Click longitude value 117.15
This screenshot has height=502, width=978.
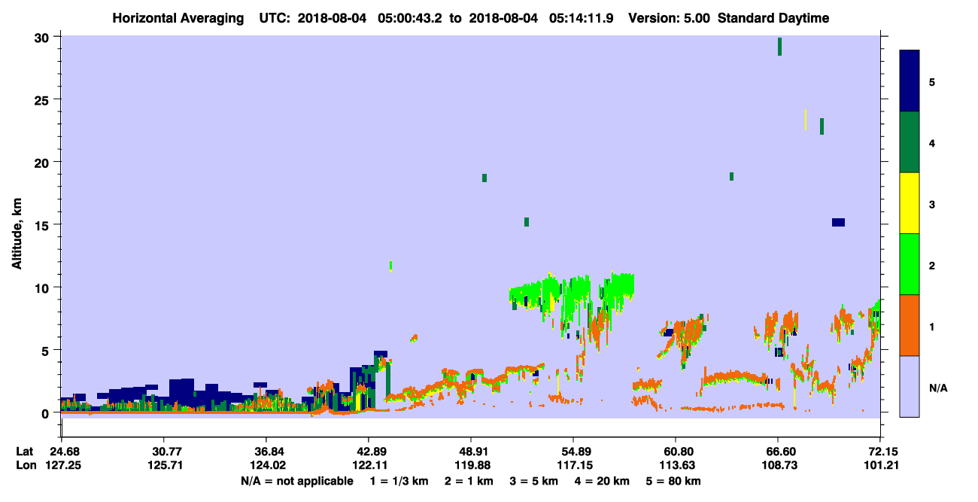(x=573, y=465)
